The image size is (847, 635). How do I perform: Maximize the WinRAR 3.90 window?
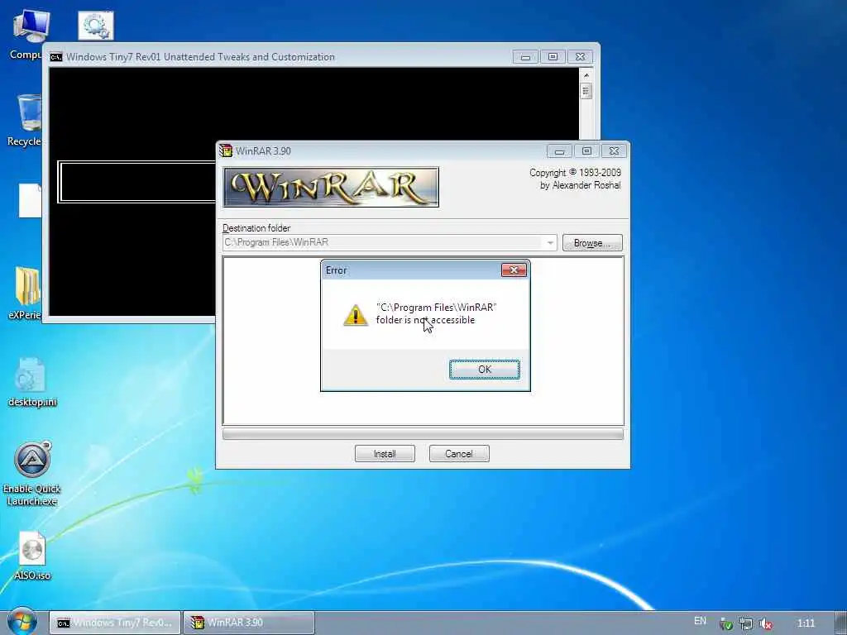point(586,151)
